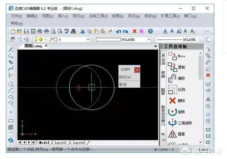227x159 pixels.
Task: Open the 格式(O) menu
Action: coord(79,16)
